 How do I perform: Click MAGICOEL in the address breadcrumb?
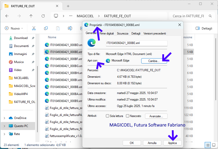(85, 16)
